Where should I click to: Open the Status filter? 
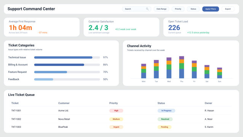(x=193, y=9)
